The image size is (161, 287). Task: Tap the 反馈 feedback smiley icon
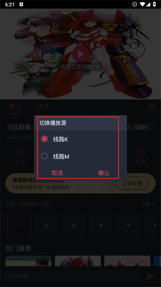click(20, 152)
